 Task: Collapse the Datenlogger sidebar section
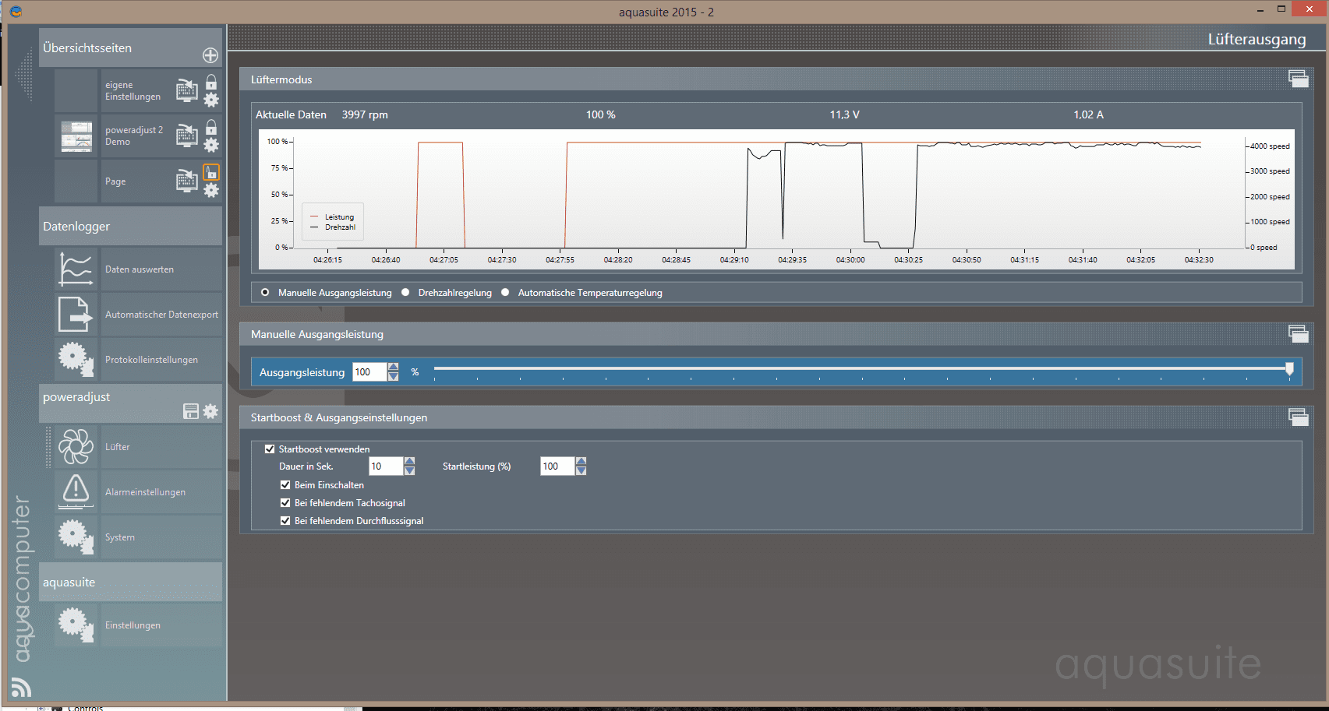tap(130, 226)
